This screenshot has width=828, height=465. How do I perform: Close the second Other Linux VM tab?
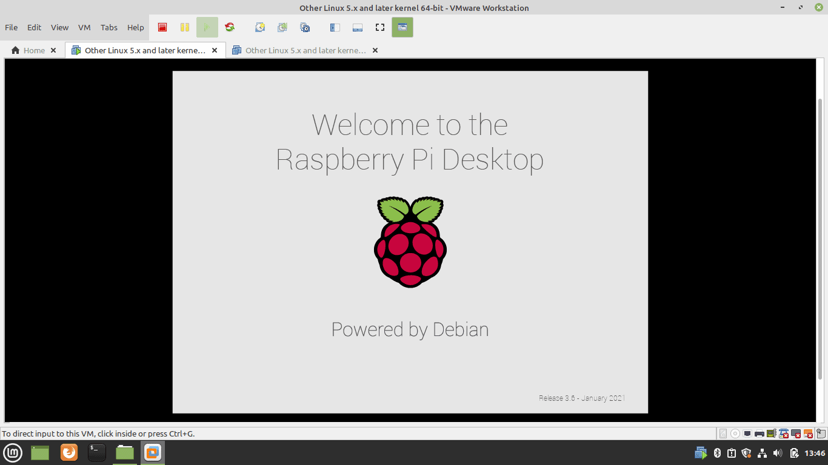click(x=375, y=50)
